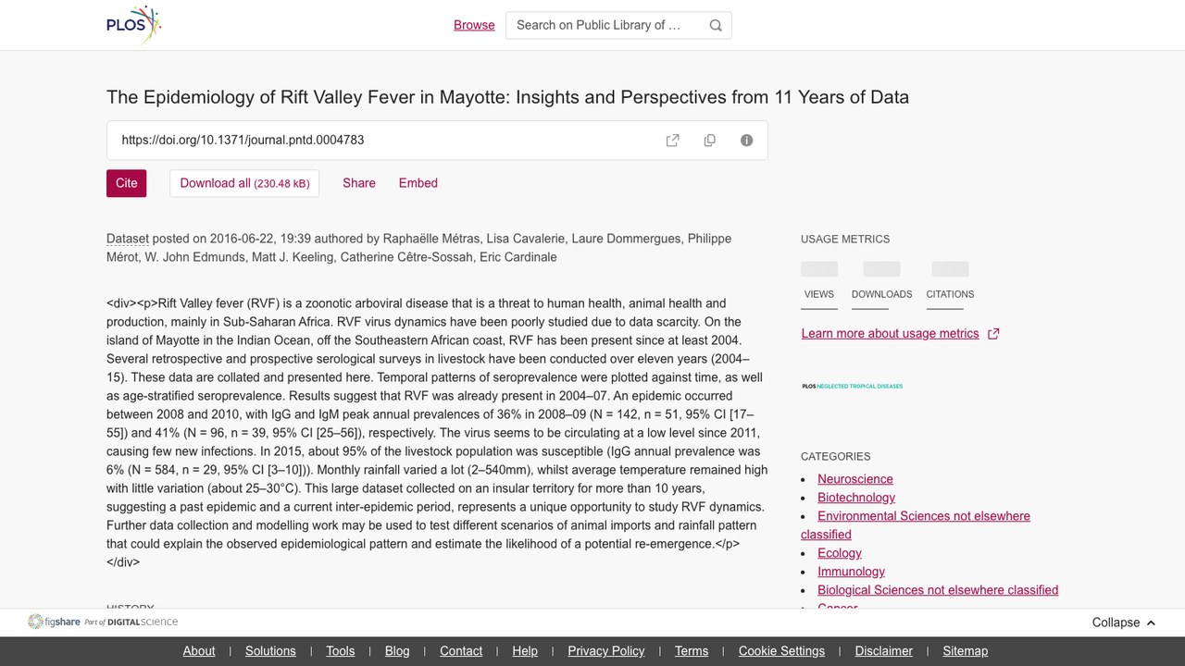Select the Biotechnology category link
Viewport: 1185px width, 666px height.
click(x=856, y=498)
